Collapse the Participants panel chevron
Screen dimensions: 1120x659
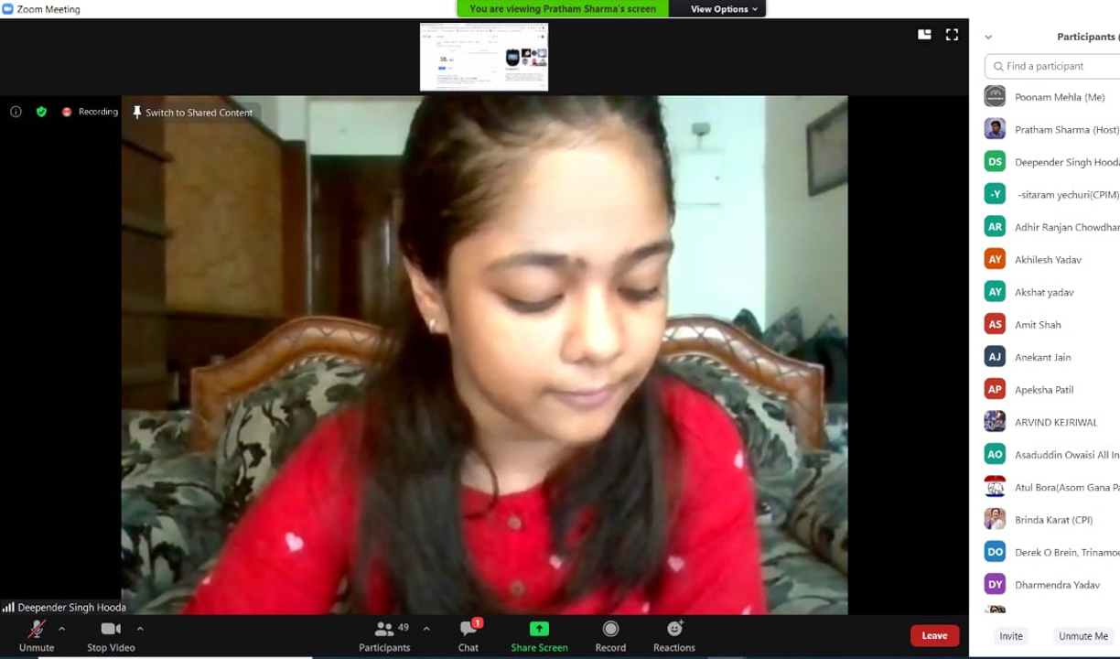click(x=988, y=37)
